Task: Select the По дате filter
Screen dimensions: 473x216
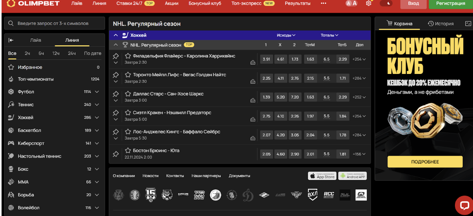Action: pos(93,54)
